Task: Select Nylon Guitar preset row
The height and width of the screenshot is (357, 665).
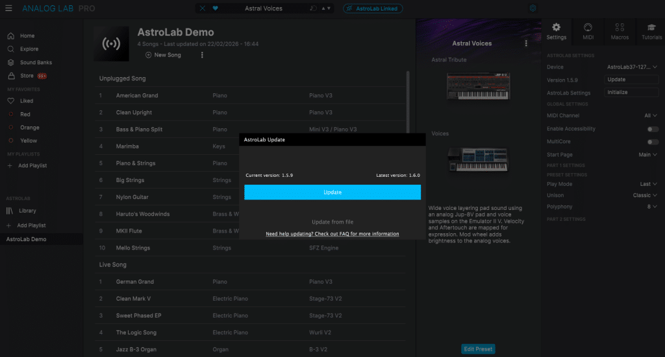Action: [167, 197]
